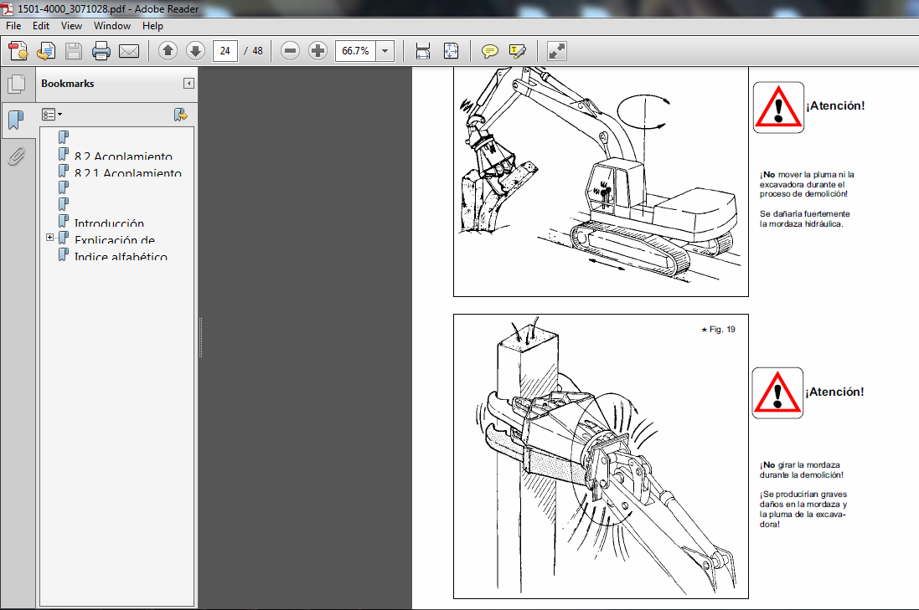Open the Page Thumbnails panel
This screenshot has width=919, height=610.
pyautogui.click(x=17, y=85)
